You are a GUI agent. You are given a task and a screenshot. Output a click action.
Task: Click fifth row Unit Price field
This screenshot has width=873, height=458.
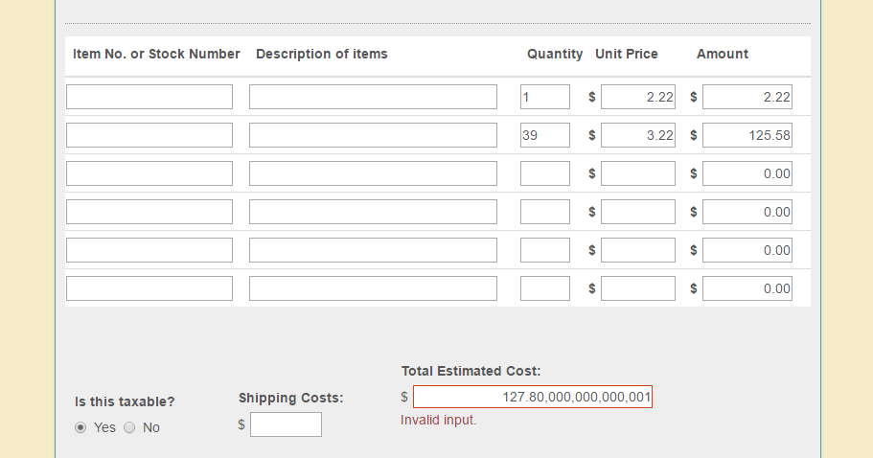[x=638, y=250]
